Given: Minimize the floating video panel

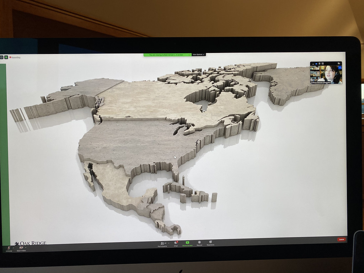Looking at the screenshot, I should pyautogui.click(x=313, y=64).
